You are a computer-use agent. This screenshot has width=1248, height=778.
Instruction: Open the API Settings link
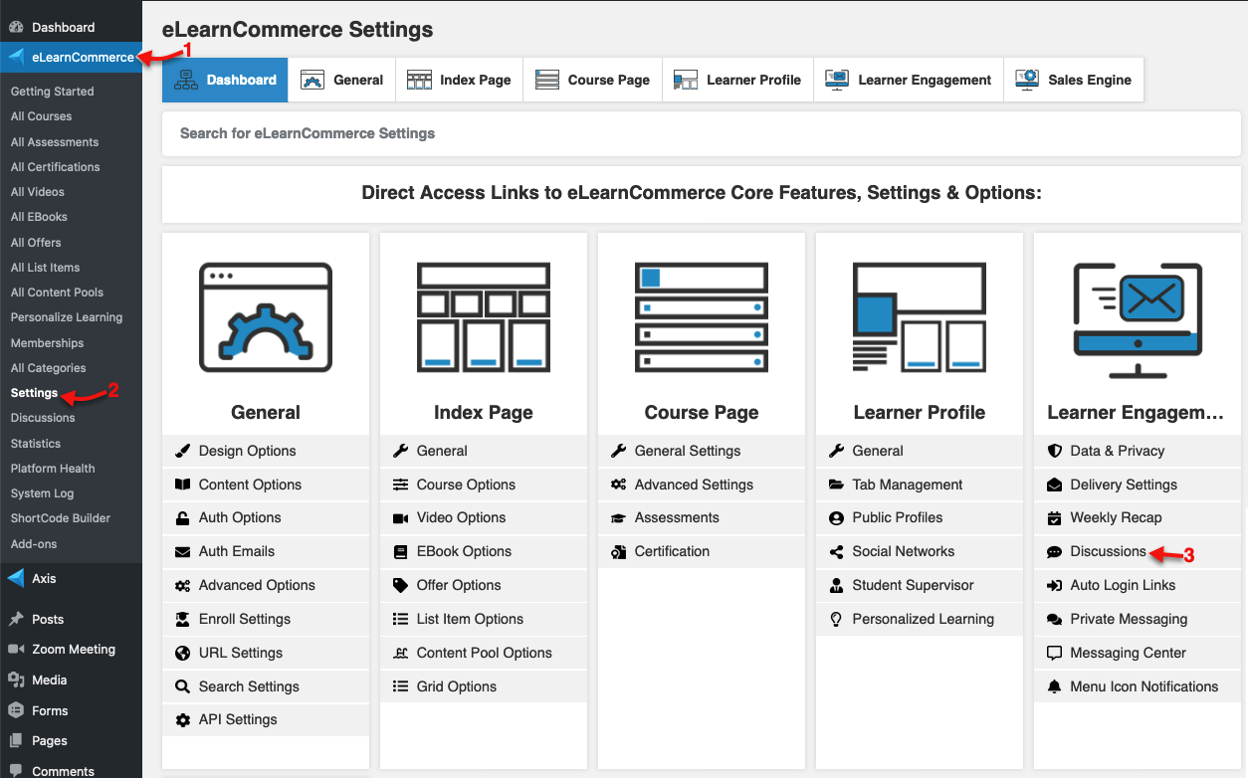(x=238, y=719)
